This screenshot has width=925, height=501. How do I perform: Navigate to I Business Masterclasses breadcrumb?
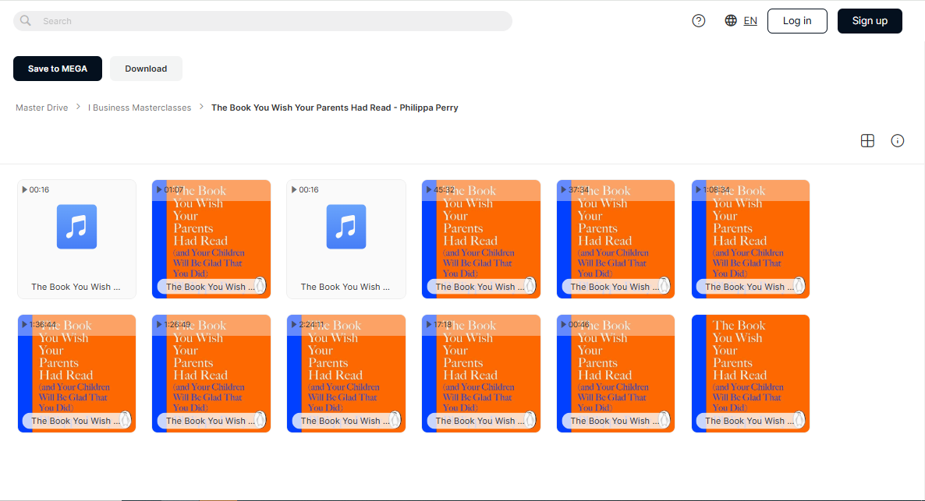click(x=140, y=108)
